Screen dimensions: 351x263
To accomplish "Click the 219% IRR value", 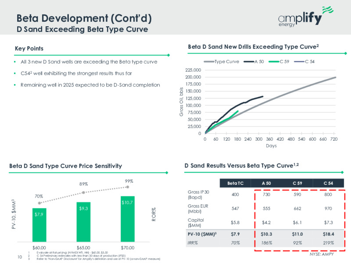I will [328, 243].
